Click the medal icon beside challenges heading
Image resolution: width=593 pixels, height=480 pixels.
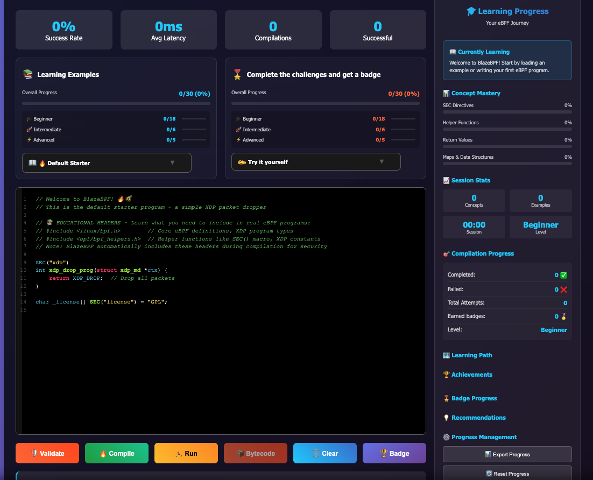[237, 74]
